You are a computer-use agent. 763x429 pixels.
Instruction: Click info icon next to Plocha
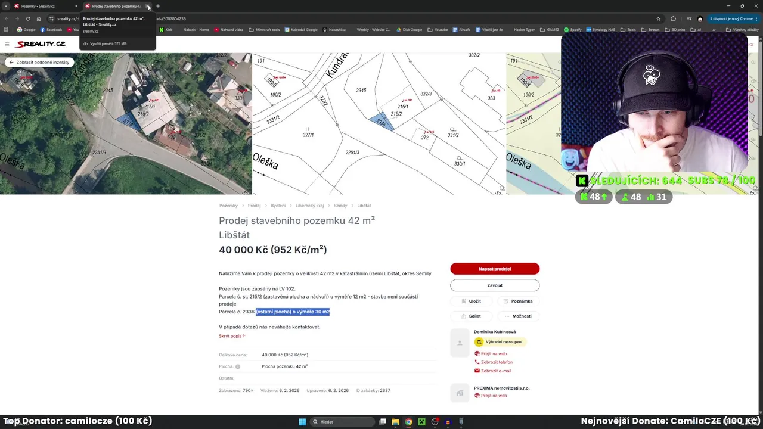coord(238,366)
